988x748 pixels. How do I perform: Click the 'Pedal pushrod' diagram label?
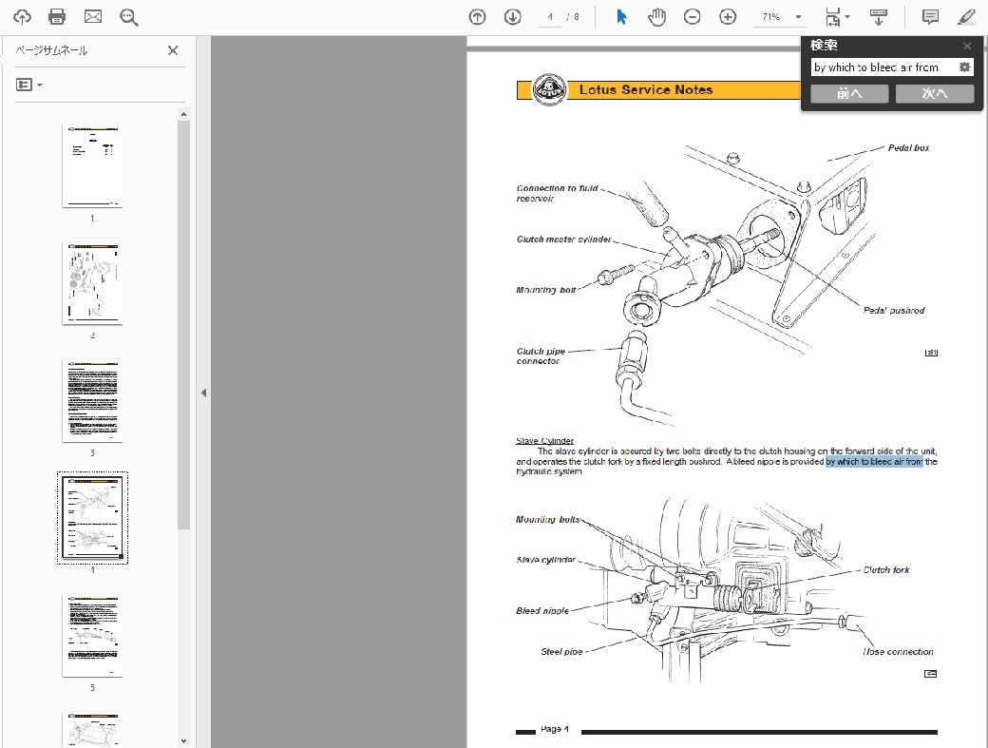(894, 310)
